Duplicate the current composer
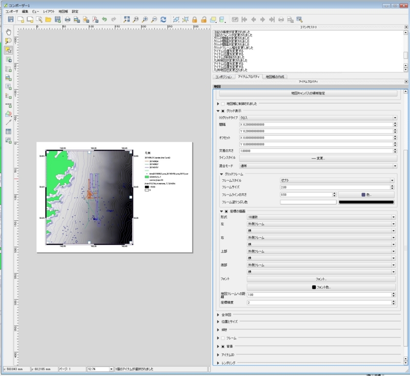The width and height of the screenshot is (410, 376). 30,19
